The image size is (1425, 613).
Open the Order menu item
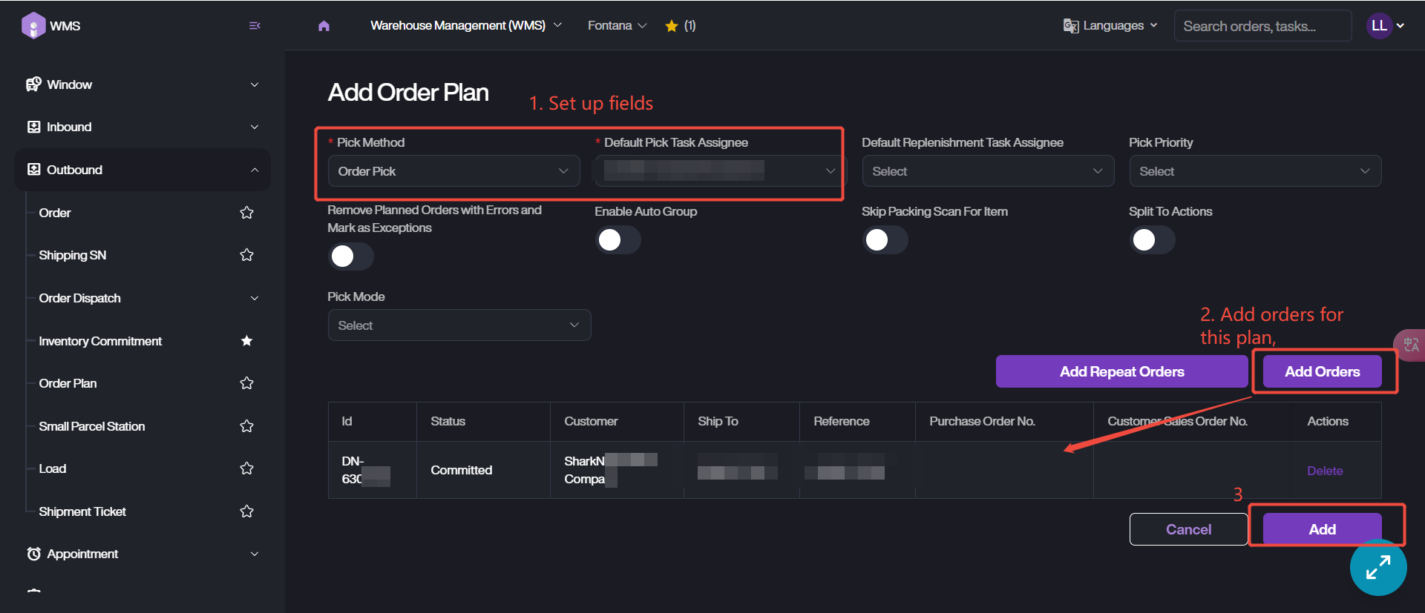[55, 213]
